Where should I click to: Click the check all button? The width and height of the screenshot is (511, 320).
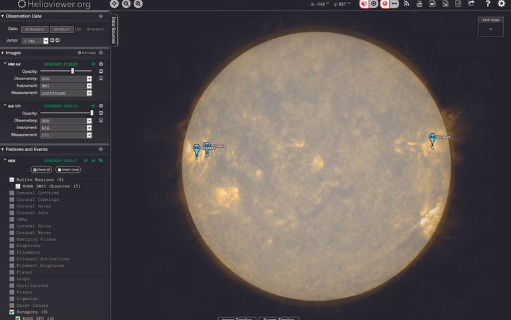(x=41, y=170)
